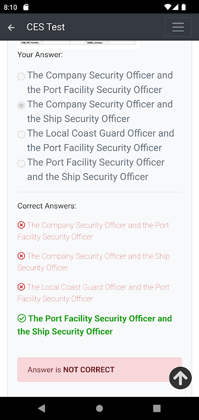The image size is (199, 420).
Task: Tap Android back navigation button
Action: [x=41, y=408]
